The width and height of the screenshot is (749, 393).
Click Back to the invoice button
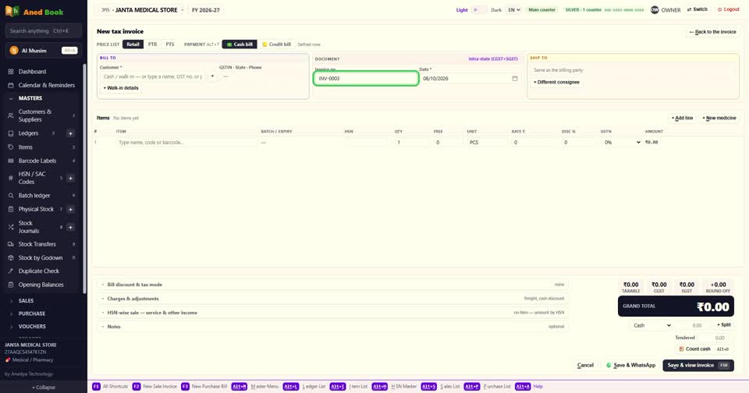click(712, 32)
